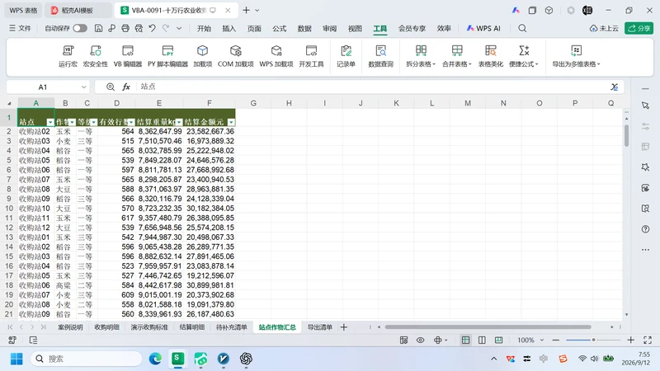Viewport: 660px width, 371px height.
Task: Open the PY 脚本编辑器
Action: pos(167,56)
